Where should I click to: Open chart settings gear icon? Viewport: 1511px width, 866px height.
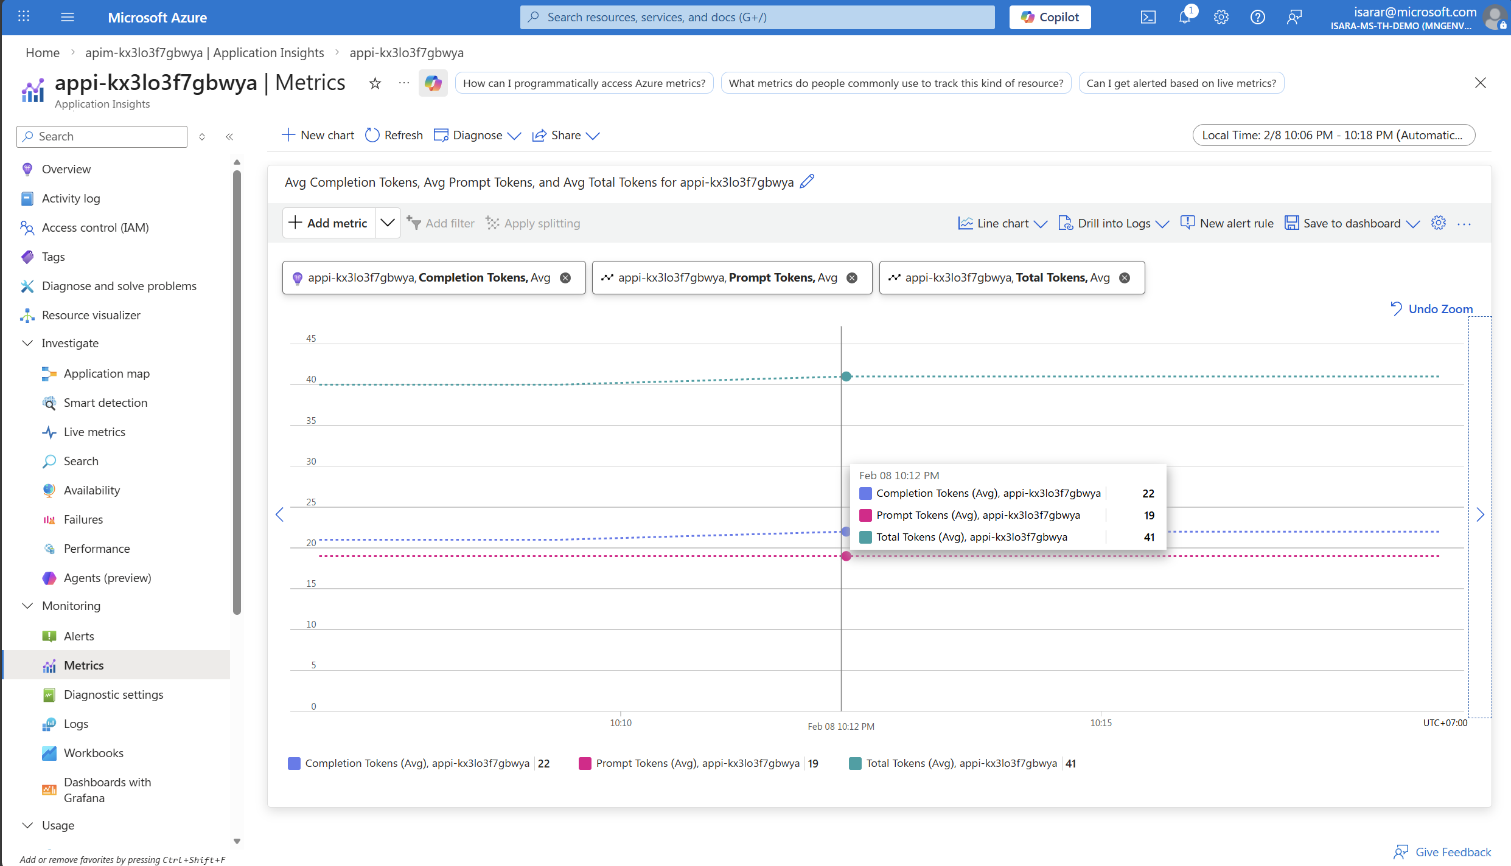(x=1438, y=223)
